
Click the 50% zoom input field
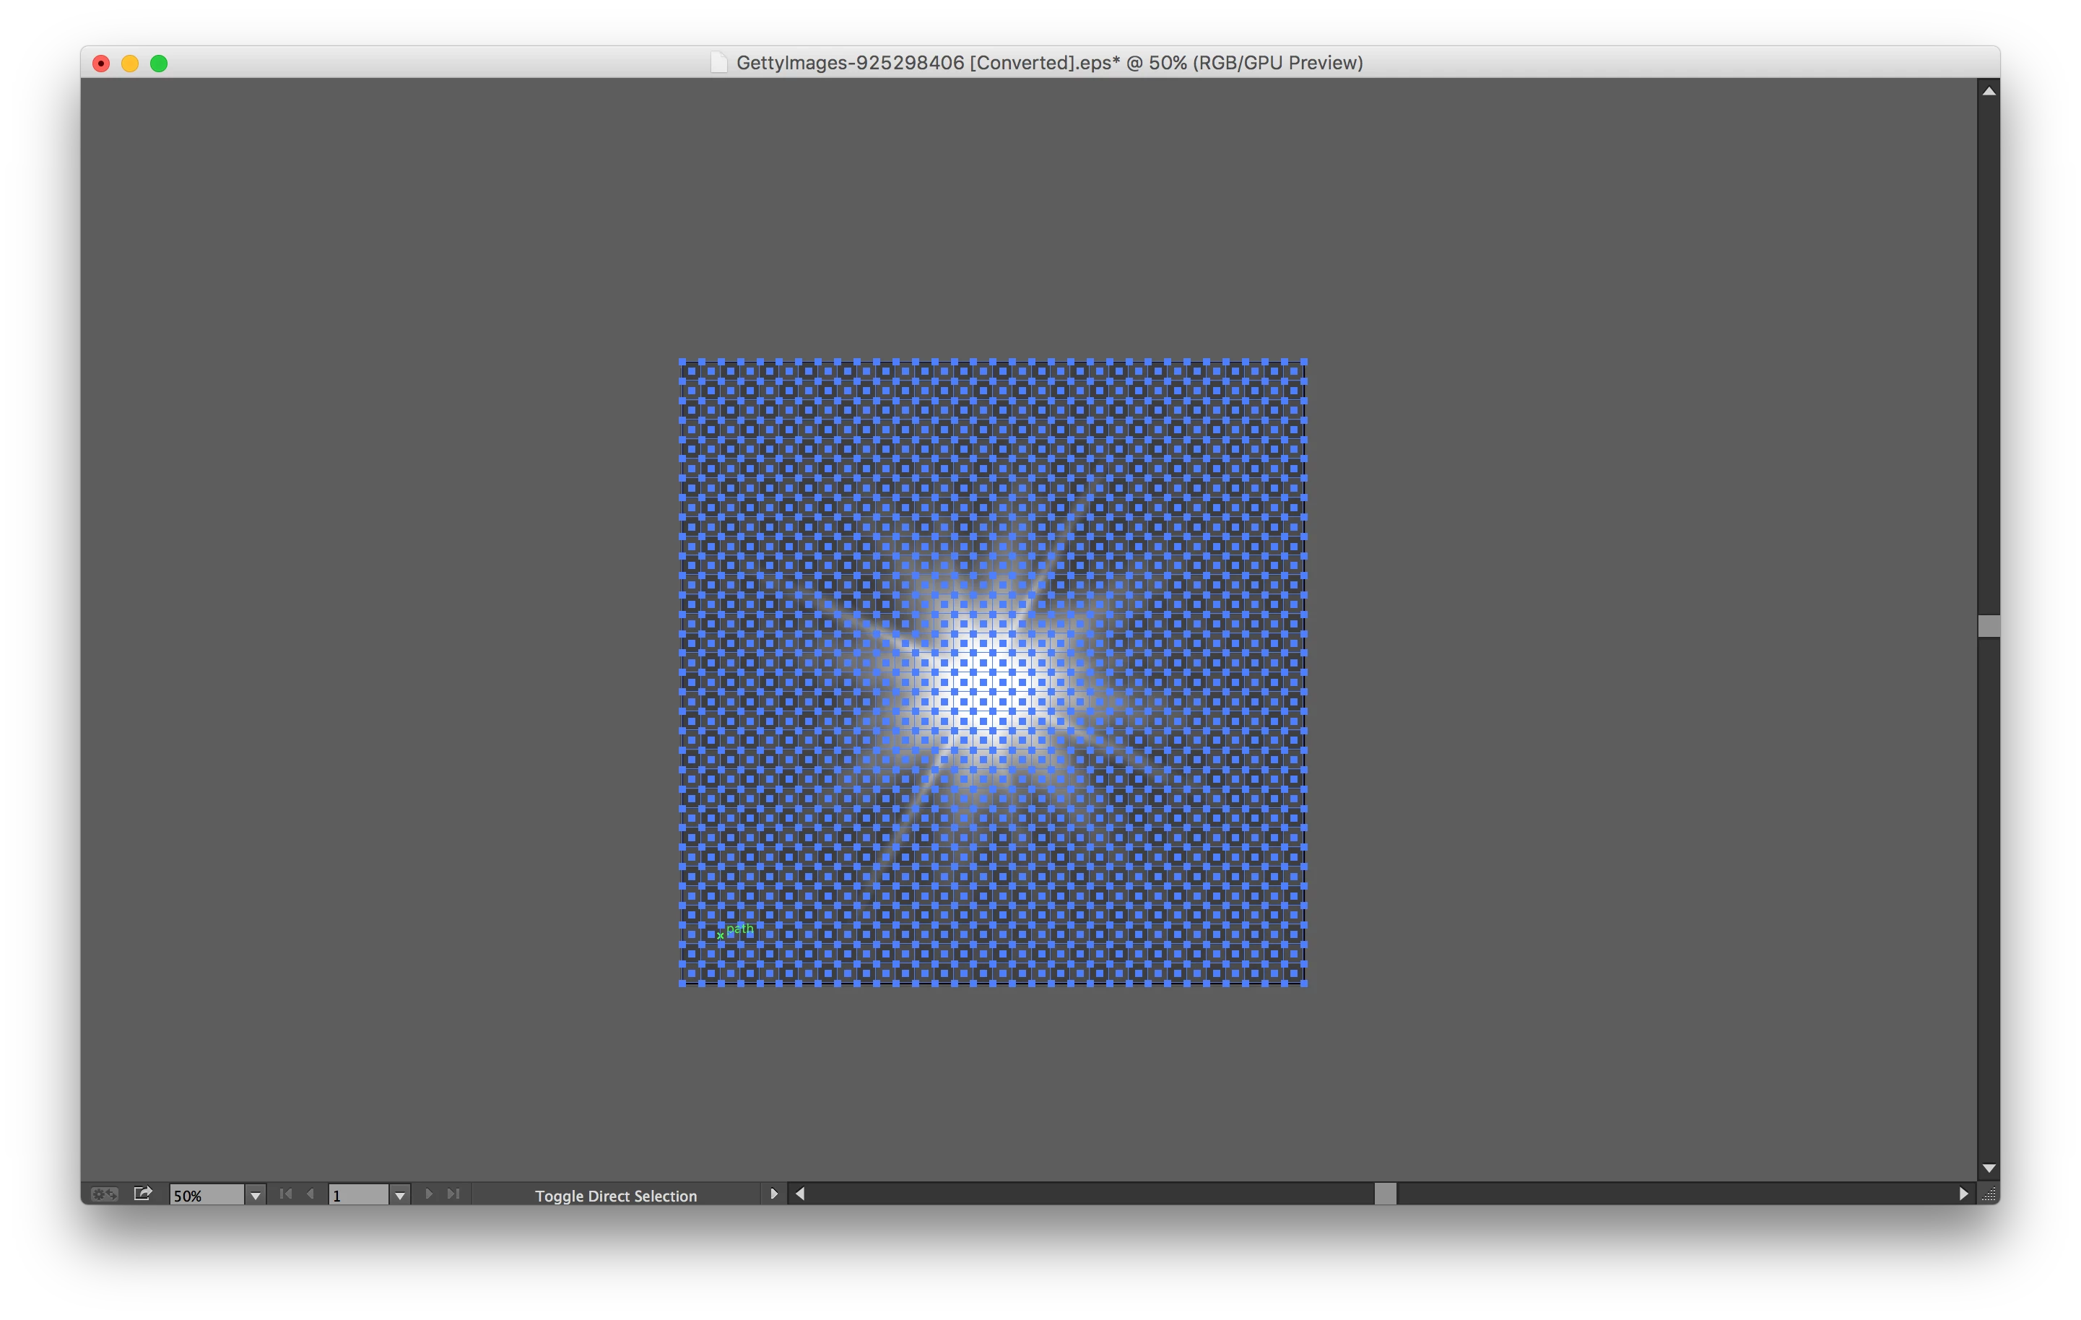pos(206,1196)
